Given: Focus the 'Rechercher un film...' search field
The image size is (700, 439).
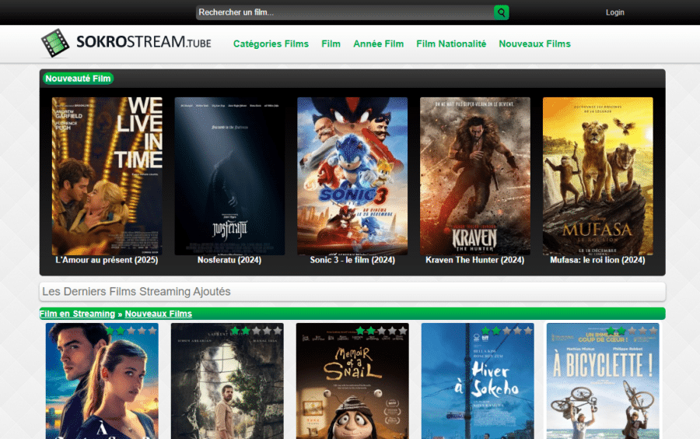Looking at the screenshot, I should coord(345,12).
